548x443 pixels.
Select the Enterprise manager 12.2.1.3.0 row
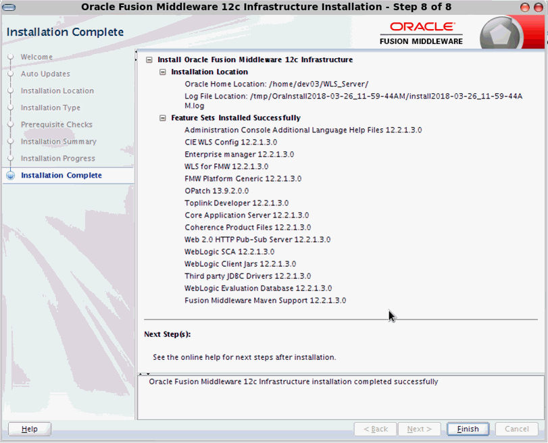(239, 155)
